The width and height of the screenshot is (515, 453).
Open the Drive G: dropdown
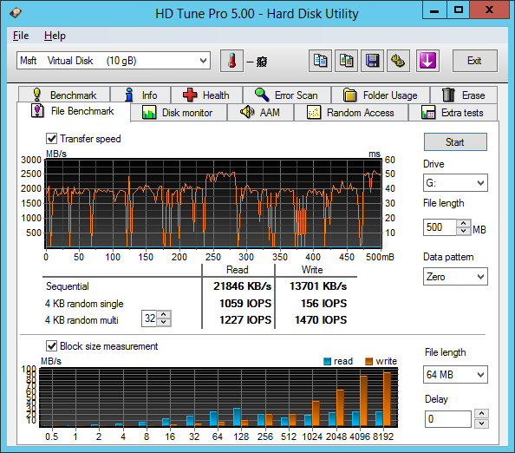(455, 183)
